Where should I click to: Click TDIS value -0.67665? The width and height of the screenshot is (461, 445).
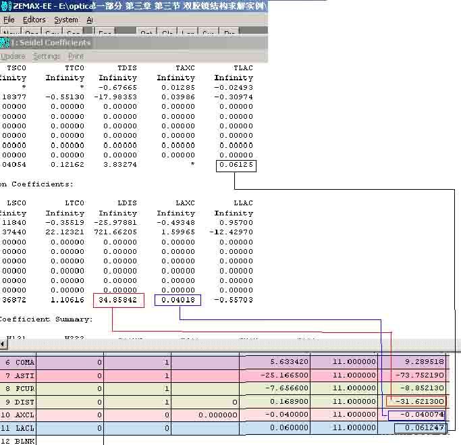tap(117, 87)
